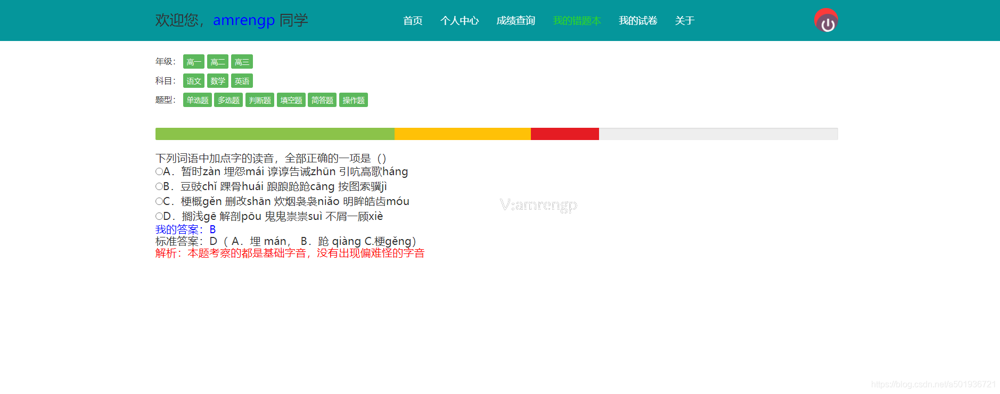Filter question type 填空题
Screen dimensions: 1000x394
(291, 100)
